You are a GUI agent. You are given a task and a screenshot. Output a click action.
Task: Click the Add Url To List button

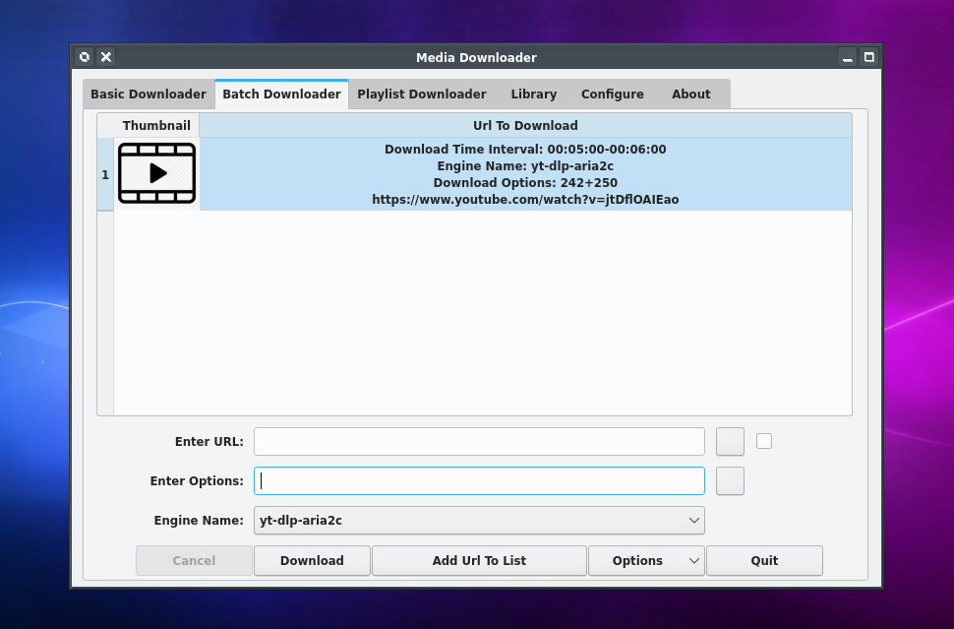(479, 560)
